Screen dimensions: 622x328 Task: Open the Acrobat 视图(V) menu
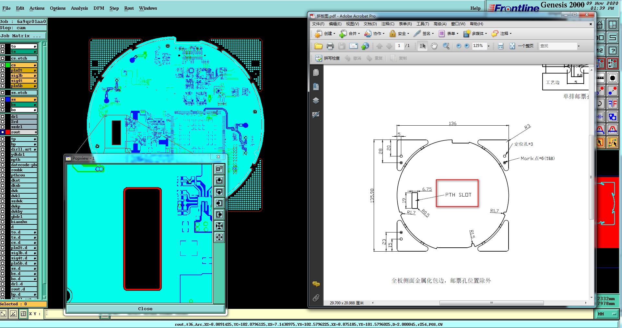[352, 24]
